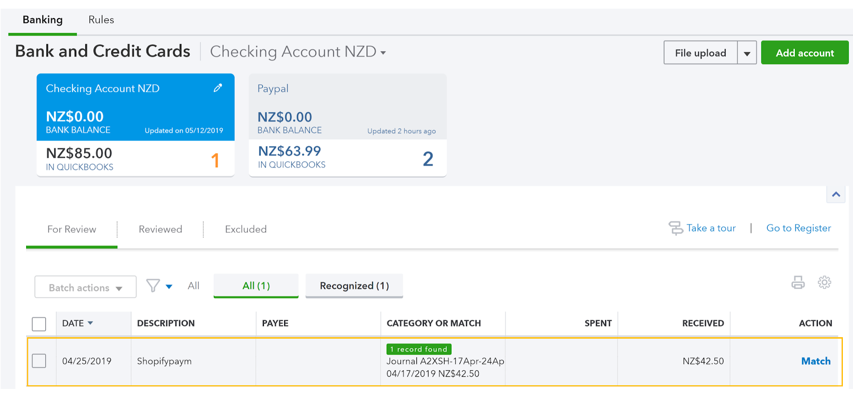The height and width of the screenshot is (398, 853).
Task: Switch to the Rules tab
Action: click(x=101, y=20)
